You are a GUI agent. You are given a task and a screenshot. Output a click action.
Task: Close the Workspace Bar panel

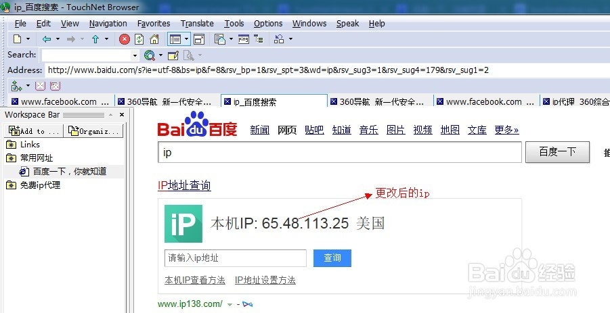[122, 114]
